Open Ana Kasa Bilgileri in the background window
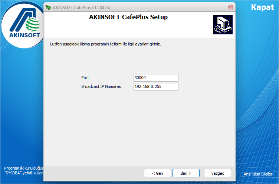279x184 pixels. (258, 174)
